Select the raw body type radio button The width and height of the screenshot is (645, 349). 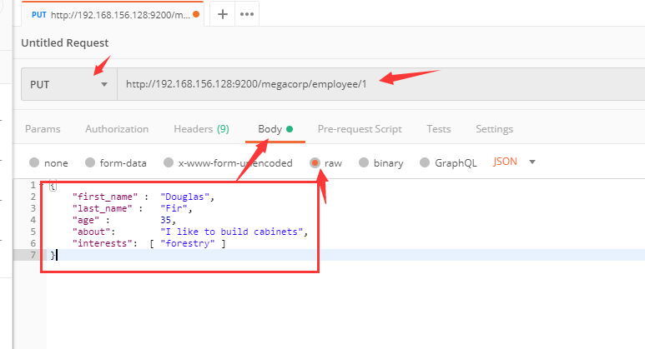coord(315,163)
